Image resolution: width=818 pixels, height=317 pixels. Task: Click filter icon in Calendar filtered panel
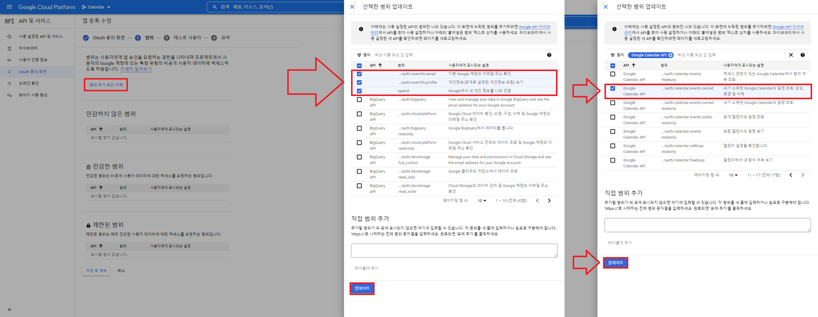(612, 55)
